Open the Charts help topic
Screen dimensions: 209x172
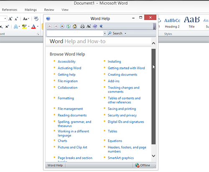(x=62, y=141)
